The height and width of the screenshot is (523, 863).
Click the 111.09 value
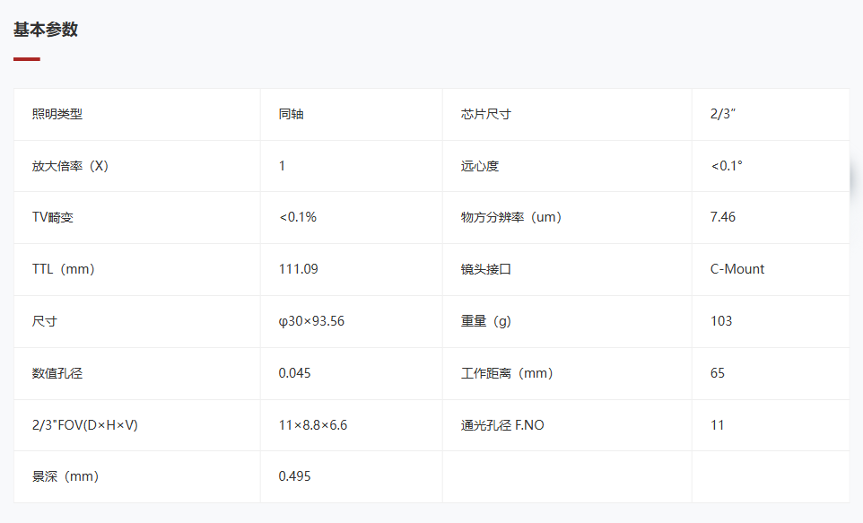299,269
